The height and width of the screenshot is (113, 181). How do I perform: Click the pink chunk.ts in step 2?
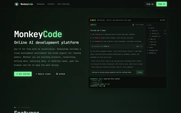pyautogui.click(x=98, y=38)
